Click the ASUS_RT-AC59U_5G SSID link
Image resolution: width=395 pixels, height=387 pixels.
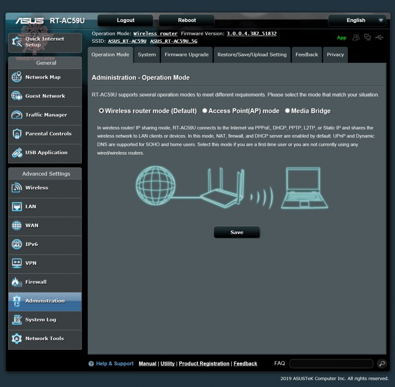point(174,41)
